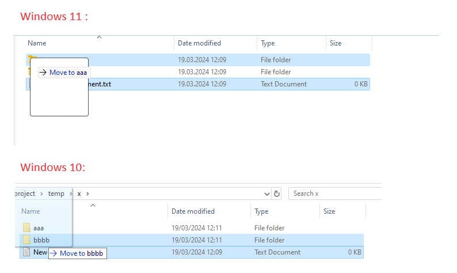Click the refresh icon next to address bar
The image size is (457, 273).
click(277, 194)
